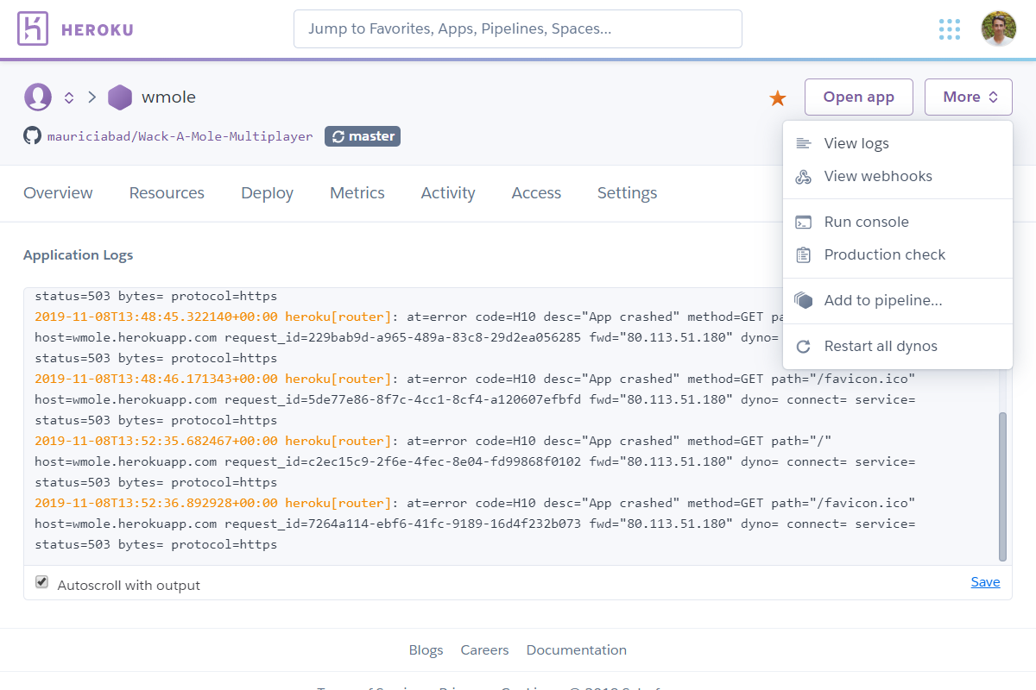
Task: Click the 2019-11-08T13:52:36.892928 log timestamp
Action: tap(156, 503)
